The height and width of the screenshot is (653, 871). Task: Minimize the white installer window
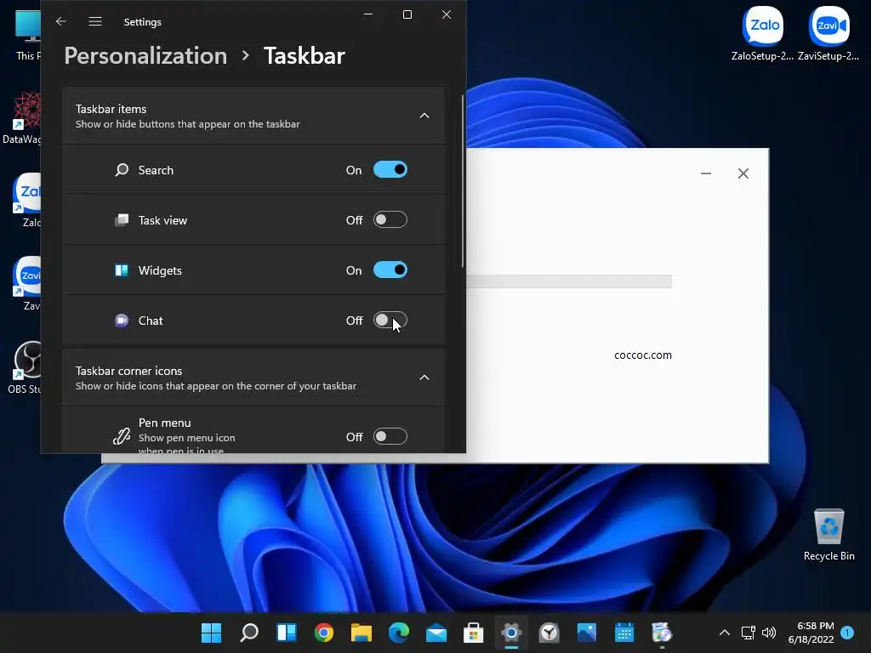pyautogui.click(x=706, y=173)
